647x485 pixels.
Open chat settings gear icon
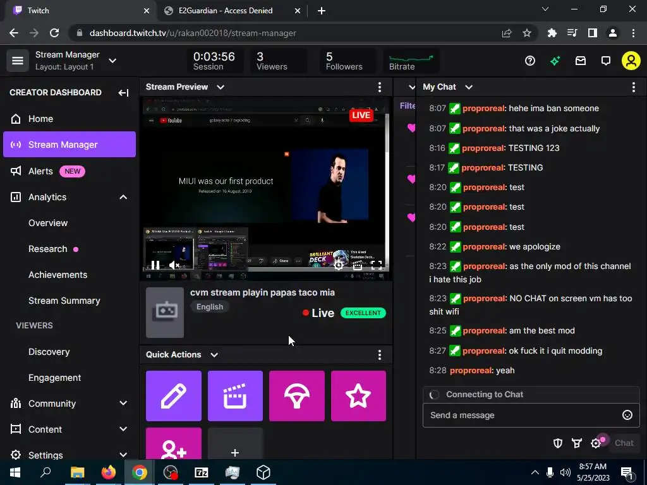[x=596, y=443]
